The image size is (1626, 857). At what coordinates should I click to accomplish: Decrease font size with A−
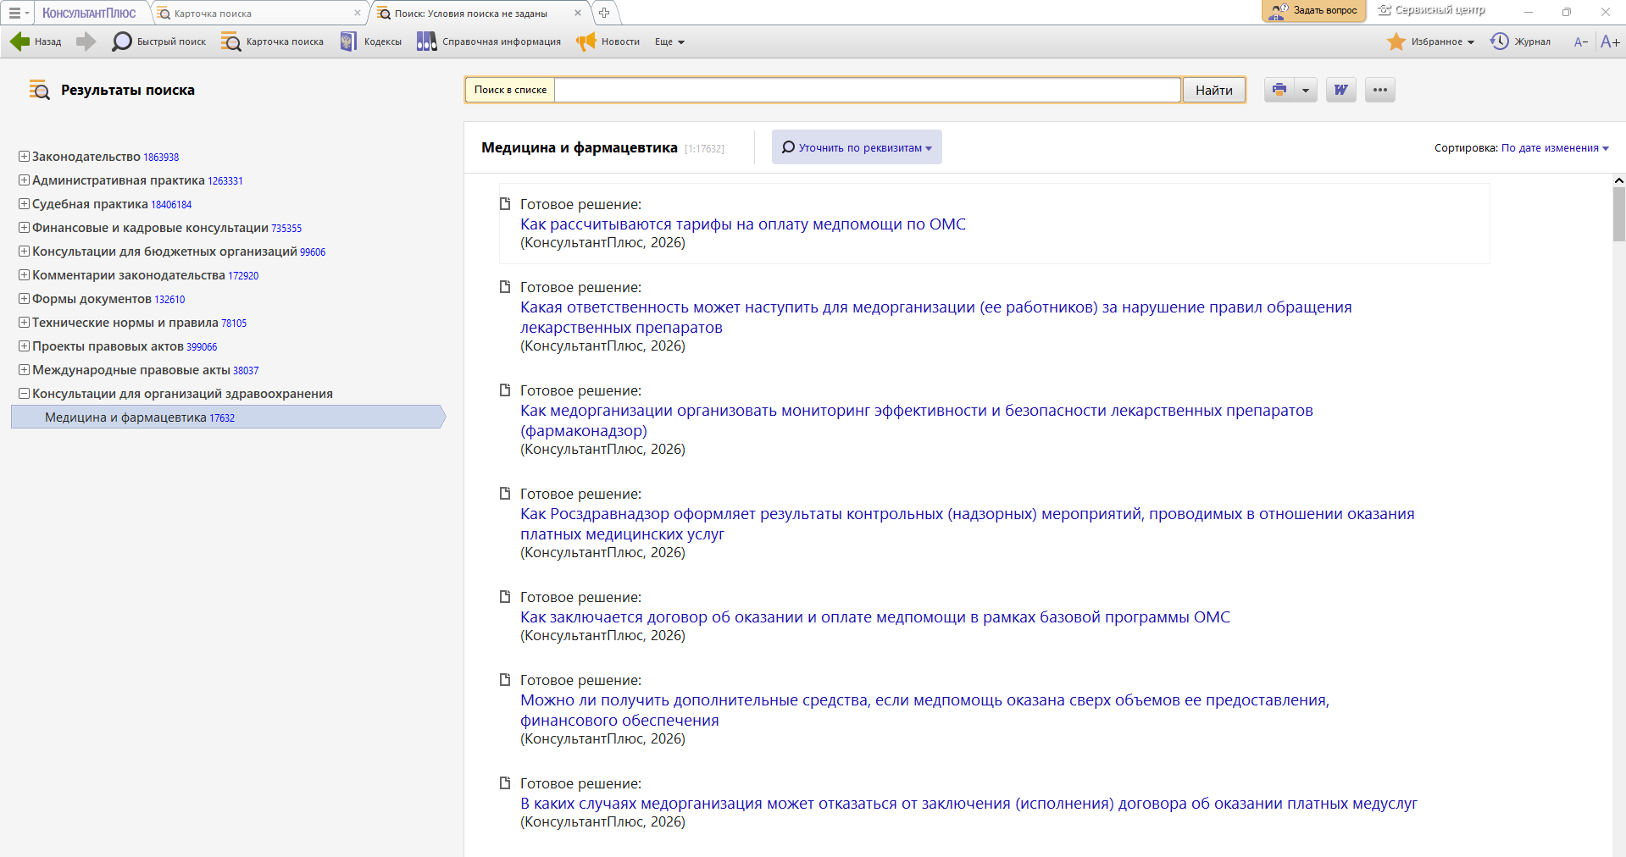(x=1581, y=41)
